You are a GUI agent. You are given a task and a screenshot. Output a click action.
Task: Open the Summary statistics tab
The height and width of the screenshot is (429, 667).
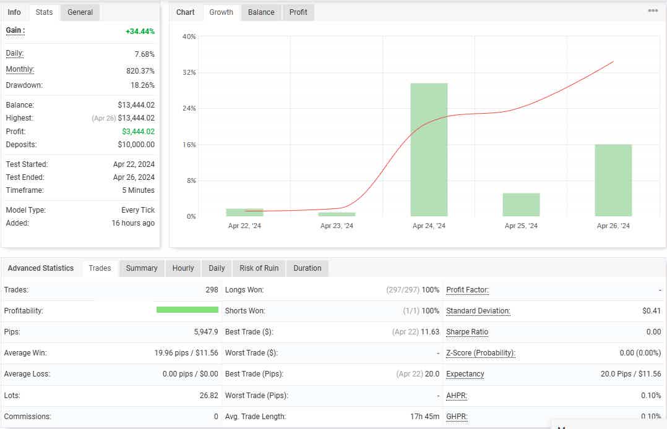[x=142, y=268]
